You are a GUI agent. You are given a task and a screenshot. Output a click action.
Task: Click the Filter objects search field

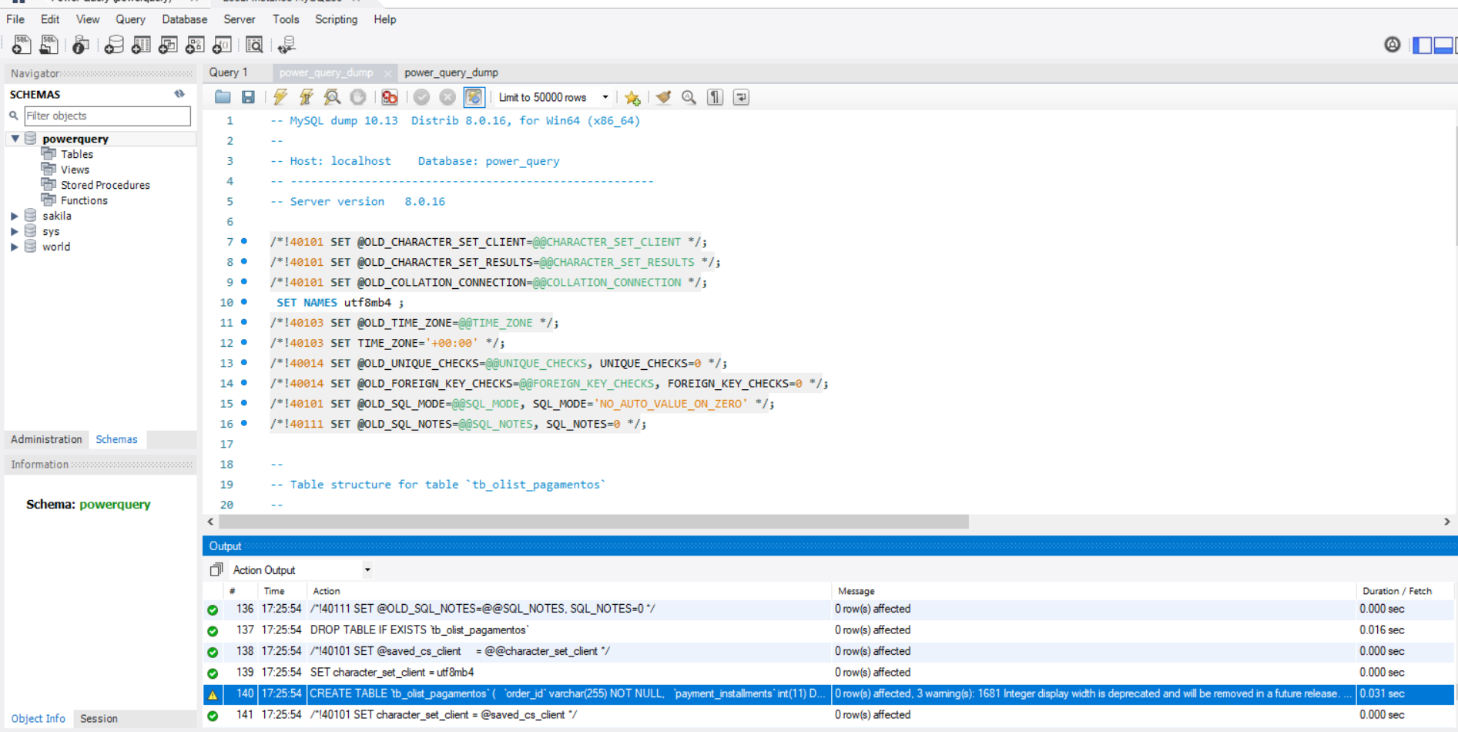coord(107,116)
